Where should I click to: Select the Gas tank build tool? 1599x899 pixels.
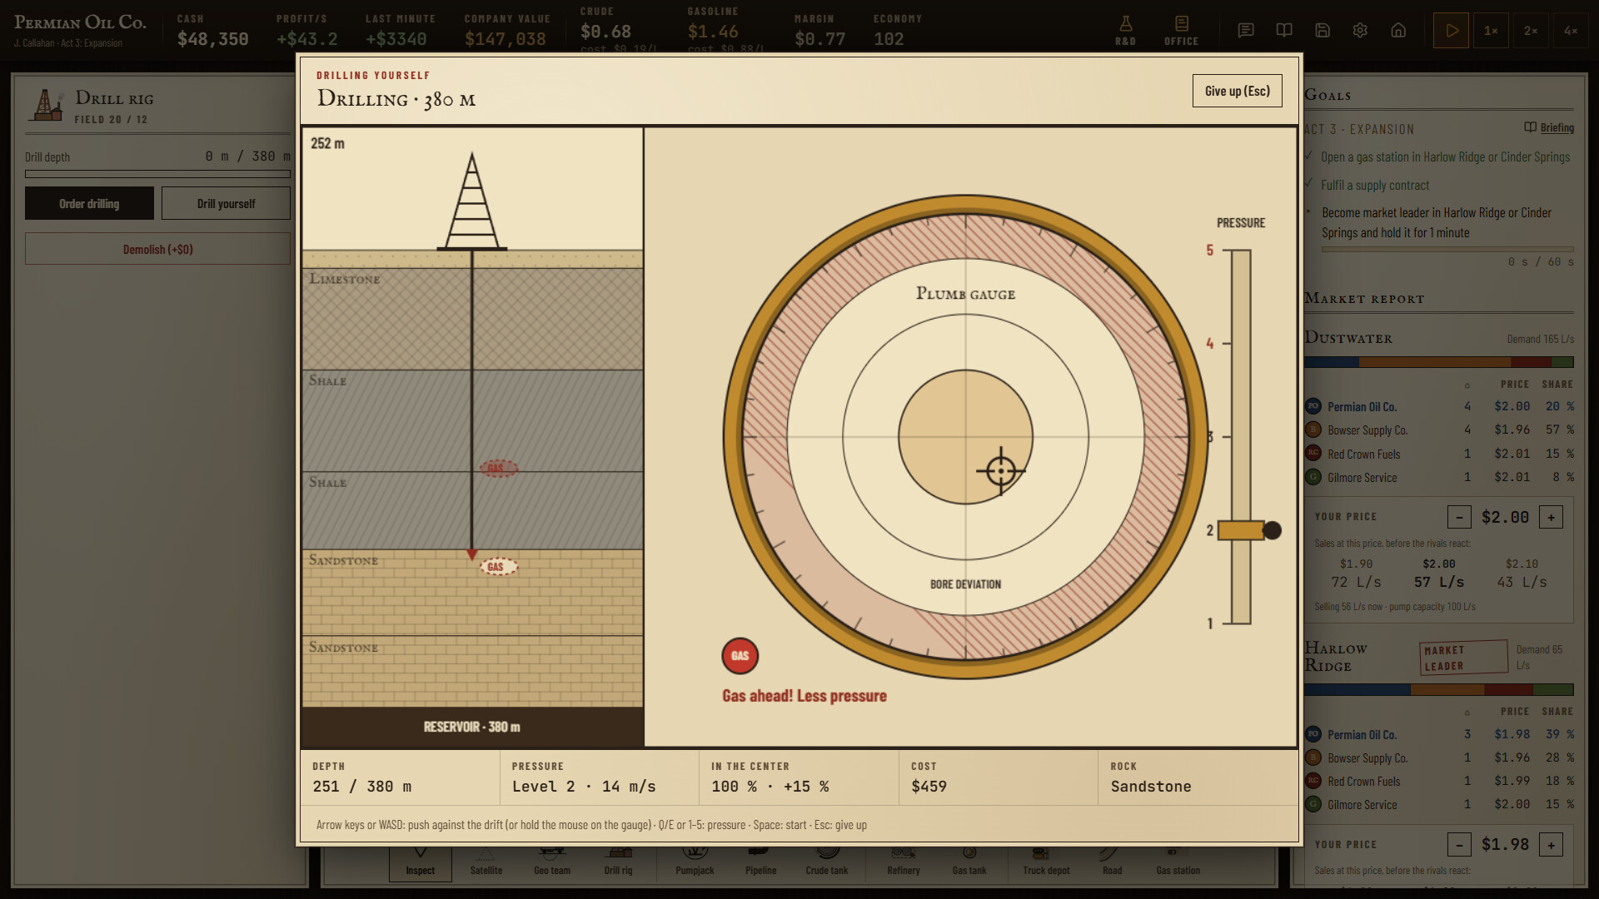point(969,862)
